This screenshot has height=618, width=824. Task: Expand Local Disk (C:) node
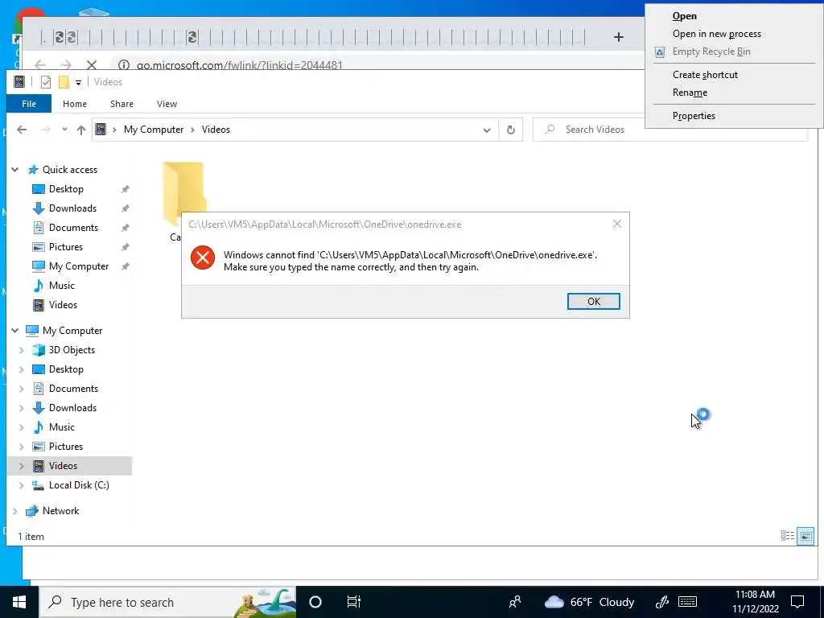[21, 485]
